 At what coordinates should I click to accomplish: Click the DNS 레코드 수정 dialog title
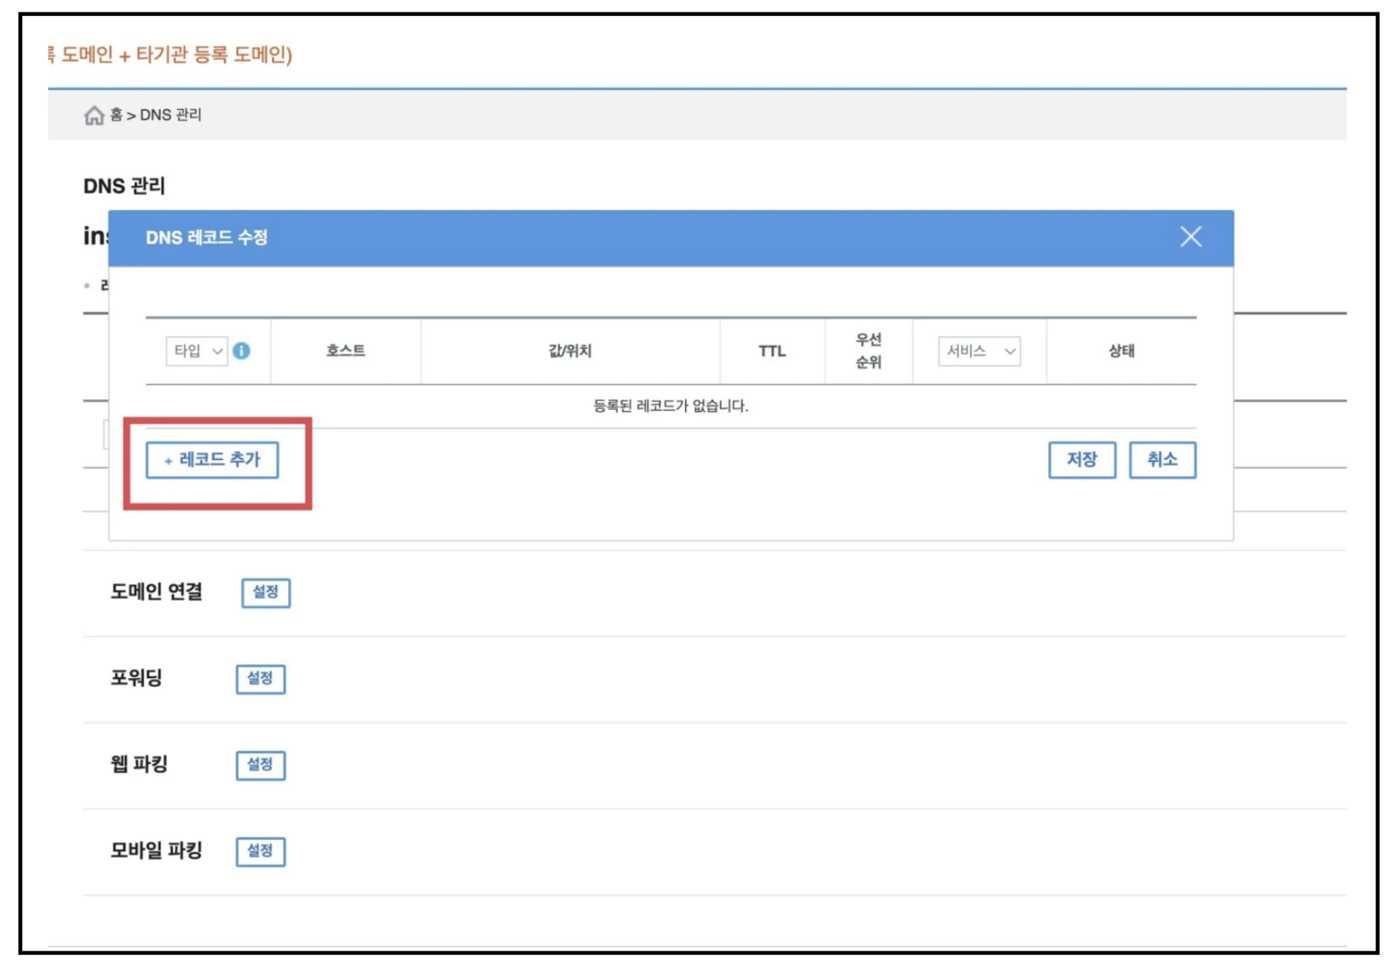pyautogui.click(x=206, y=237)
